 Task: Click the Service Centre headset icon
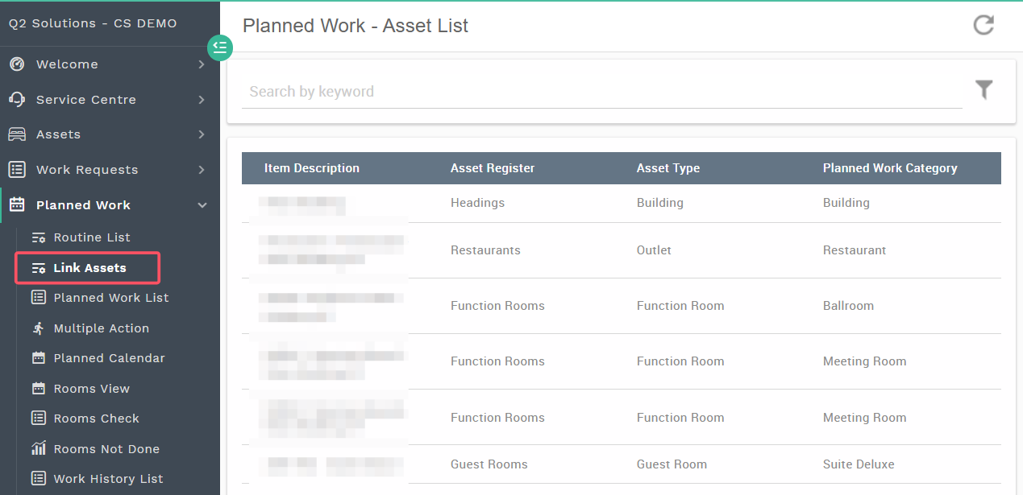click(16, 99)
